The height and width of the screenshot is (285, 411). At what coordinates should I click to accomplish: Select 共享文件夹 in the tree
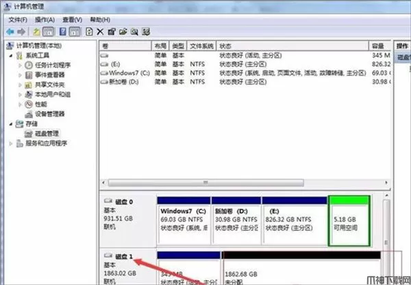(x=50, y=85)
